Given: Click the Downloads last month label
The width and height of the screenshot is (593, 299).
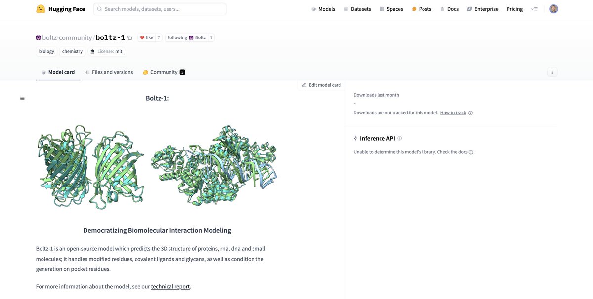Looking at the screenshot, I should click(x=376, y=95).
